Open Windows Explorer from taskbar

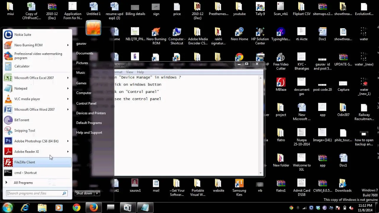tap(42, 208)
